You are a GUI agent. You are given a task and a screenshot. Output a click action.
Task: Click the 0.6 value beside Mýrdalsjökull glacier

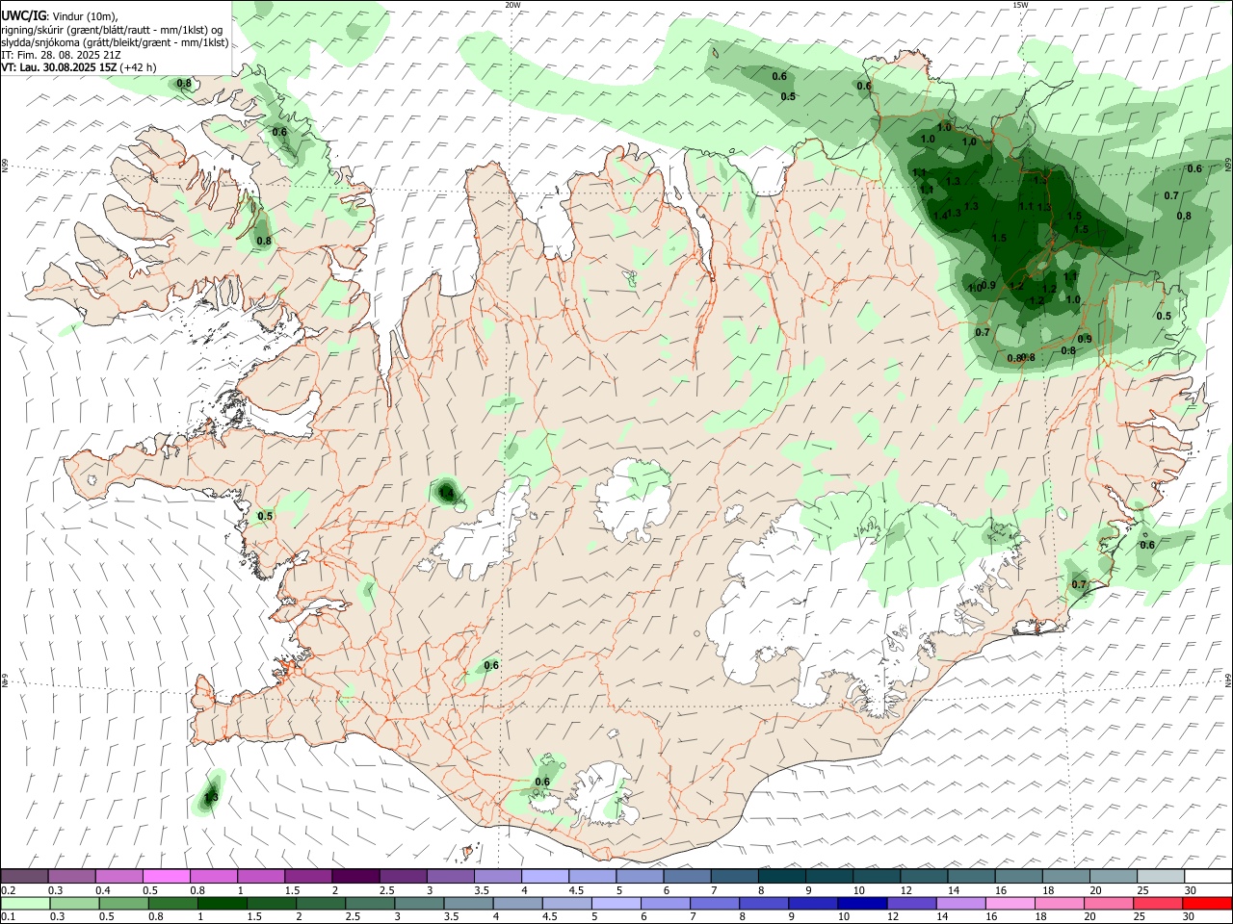(x=542, y=782)
